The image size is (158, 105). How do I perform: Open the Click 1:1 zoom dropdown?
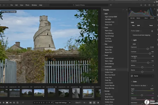tap(79, 103)
